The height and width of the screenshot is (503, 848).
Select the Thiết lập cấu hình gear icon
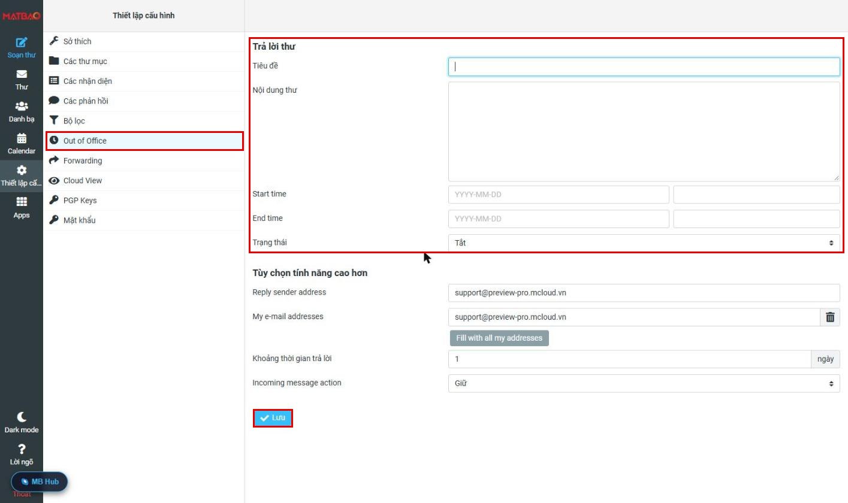coord(22,170)
